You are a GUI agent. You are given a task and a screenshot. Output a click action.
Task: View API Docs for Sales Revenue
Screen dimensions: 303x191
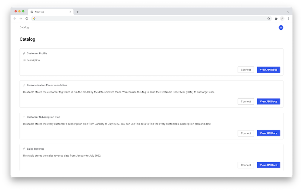pyautogui.click(x=268, y=165)
